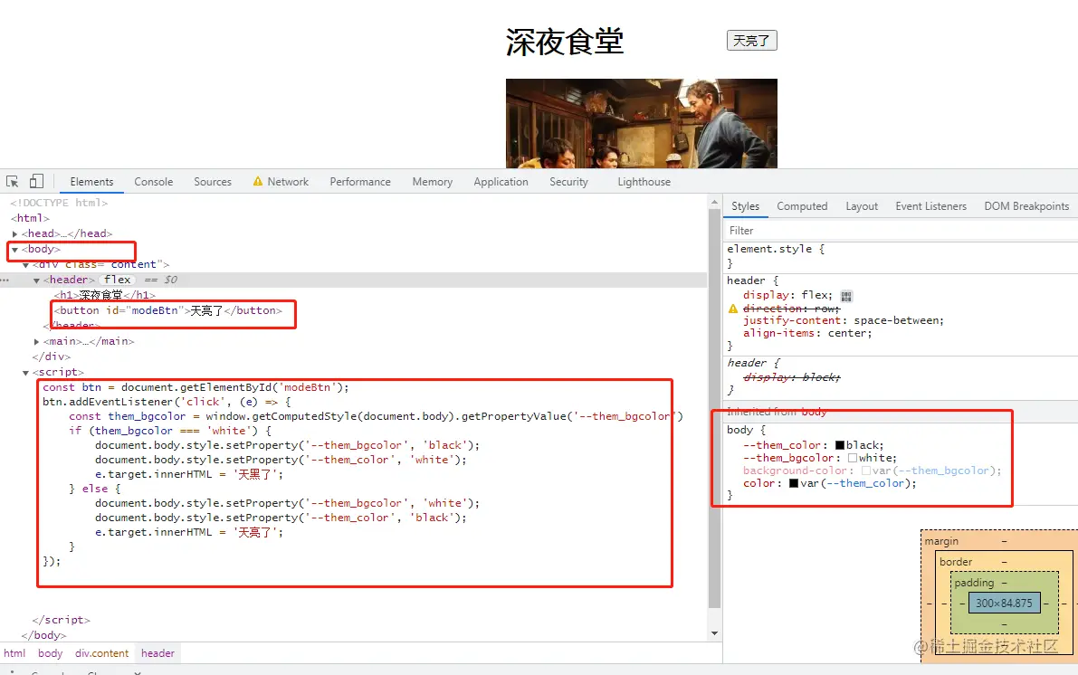This screenshot has height=675, width=1078.
Task: Click the --them_color black swatch
Action: (x=839, y=445)
